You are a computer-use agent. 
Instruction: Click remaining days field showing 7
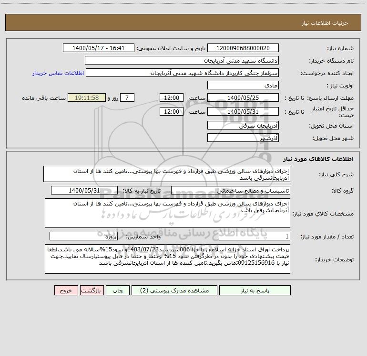[127, 97]
